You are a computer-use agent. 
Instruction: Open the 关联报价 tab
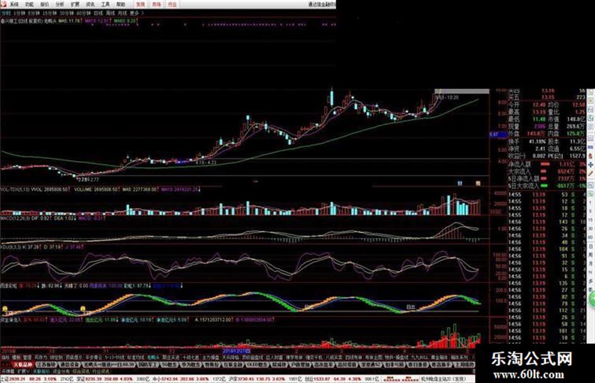point(41,372)
